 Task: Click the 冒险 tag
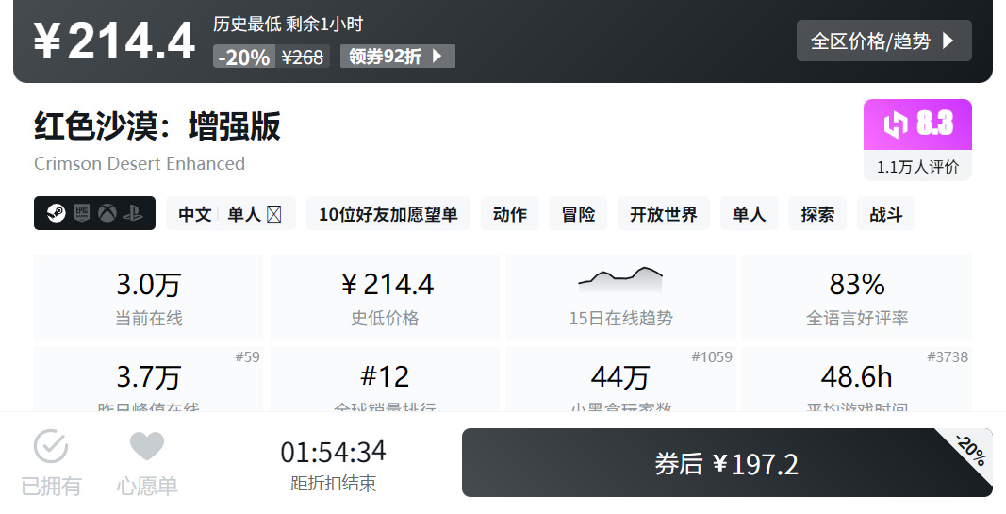(x=578, y=214)
